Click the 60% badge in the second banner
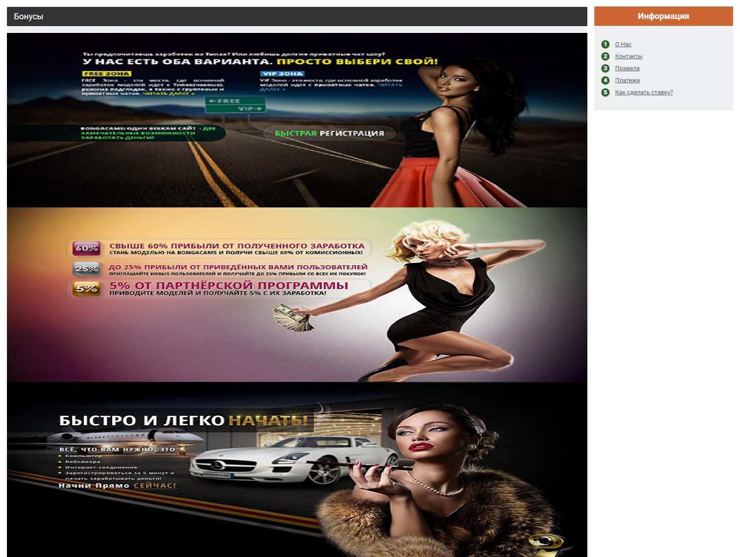This screenshot has height=557, width=740. 87,248
